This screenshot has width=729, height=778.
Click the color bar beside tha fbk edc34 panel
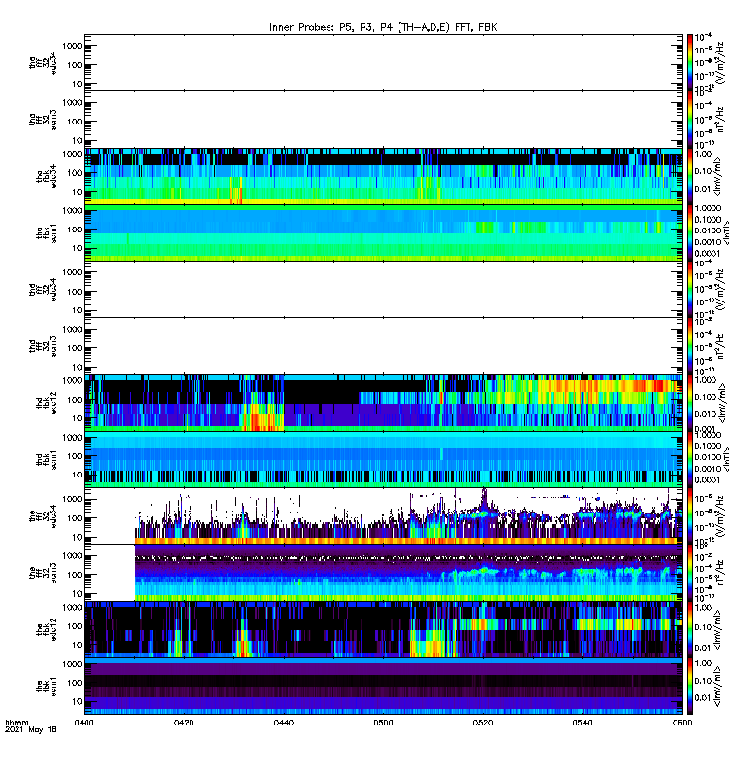pyautogui.click(x=689, y=176)
